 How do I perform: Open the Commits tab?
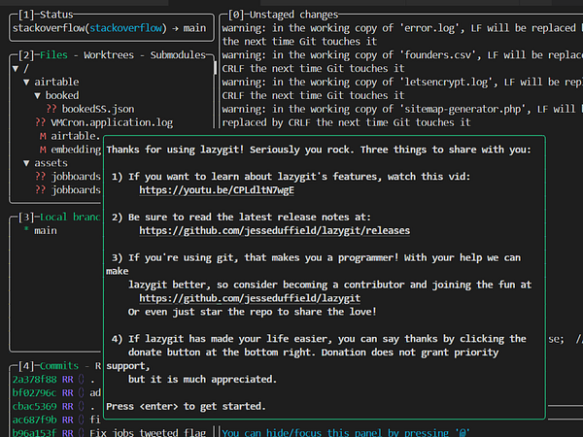point(59,366)
